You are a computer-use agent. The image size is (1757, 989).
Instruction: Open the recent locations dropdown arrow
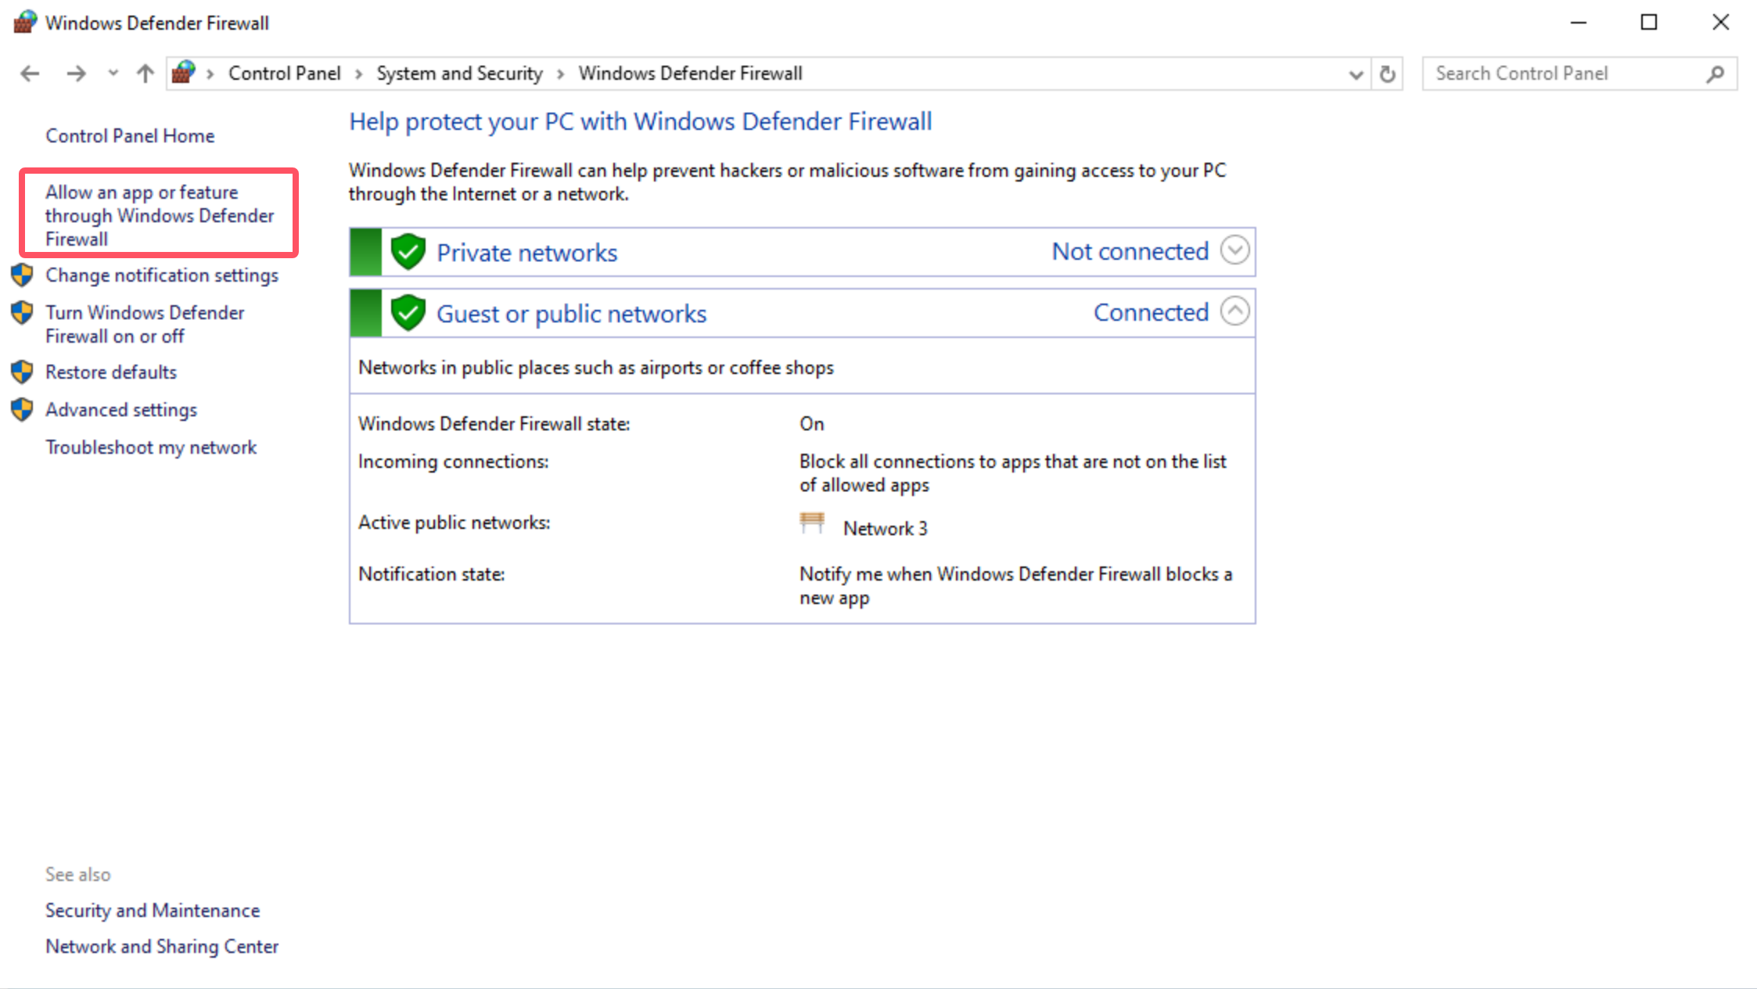coord(113,74)
